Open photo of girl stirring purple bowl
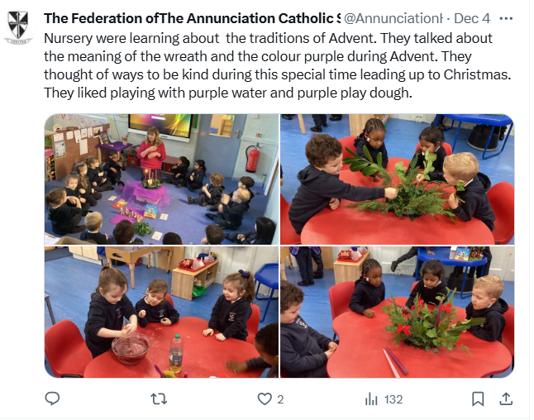The height and width of the screenshot is (420, 534). tap(161, 312)
